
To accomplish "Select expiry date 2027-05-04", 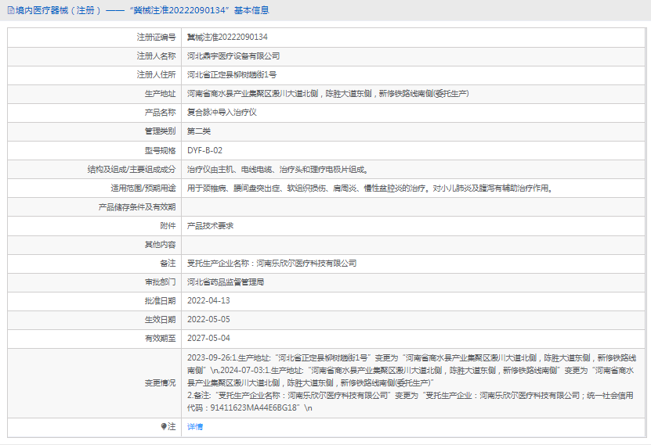I will (208, 339).
